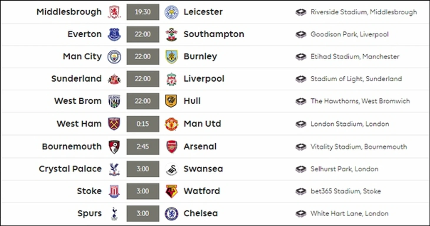The image size is (430, 226).
Task: Open the Stadium of Light venue link
Action: click(356, 79)
